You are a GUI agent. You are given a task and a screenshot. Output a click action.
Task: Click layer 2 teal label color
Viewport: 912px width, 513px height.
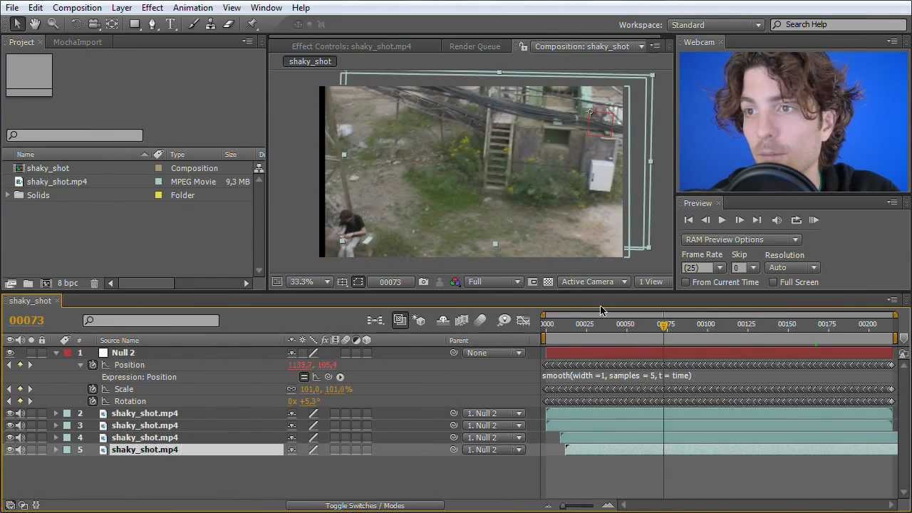(67, 413)
